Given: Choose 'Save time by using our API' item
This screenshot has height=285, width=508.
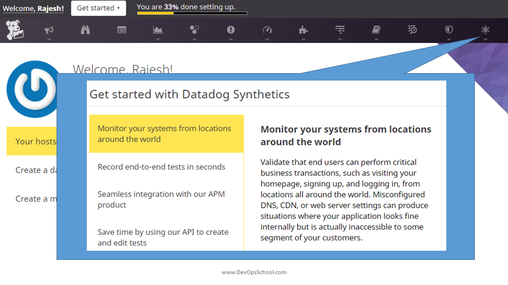Looking at the screenshot, I should [163, 237].
